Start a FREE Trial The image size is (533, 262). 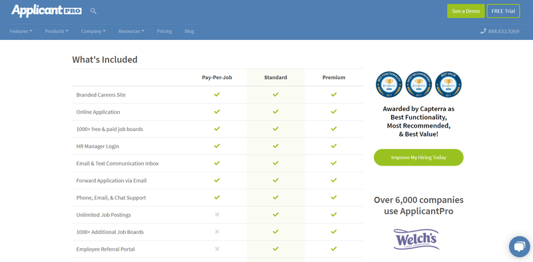(x=503, y=11)
